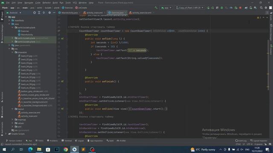Click the red Stop button in toolbar
This screenshot has height=153, width=273.
click(240, 8)
